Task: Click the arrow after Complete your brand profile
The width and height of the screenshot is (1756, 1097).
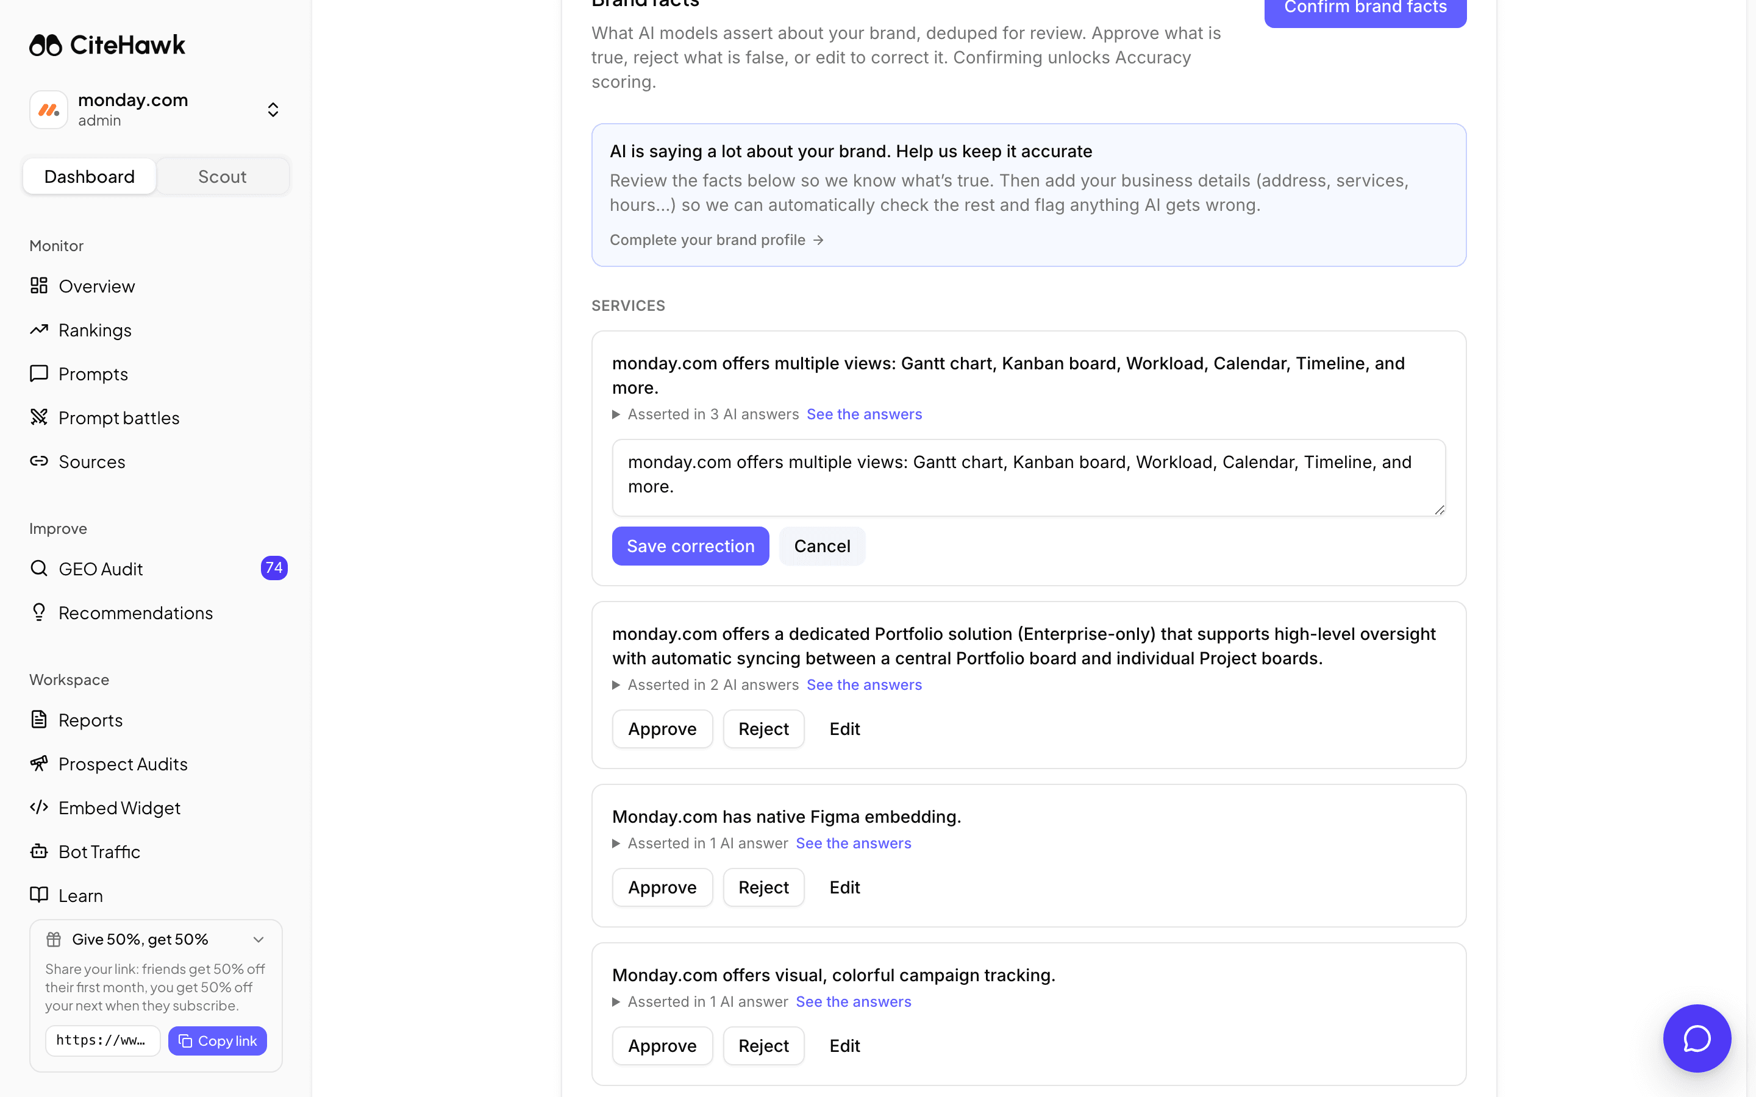Action: pyautogui.click(x=818, y=240)
